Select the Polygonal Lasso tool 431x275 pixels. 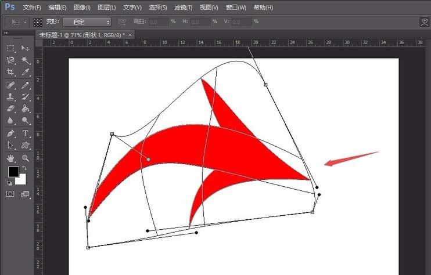[10, 60]
